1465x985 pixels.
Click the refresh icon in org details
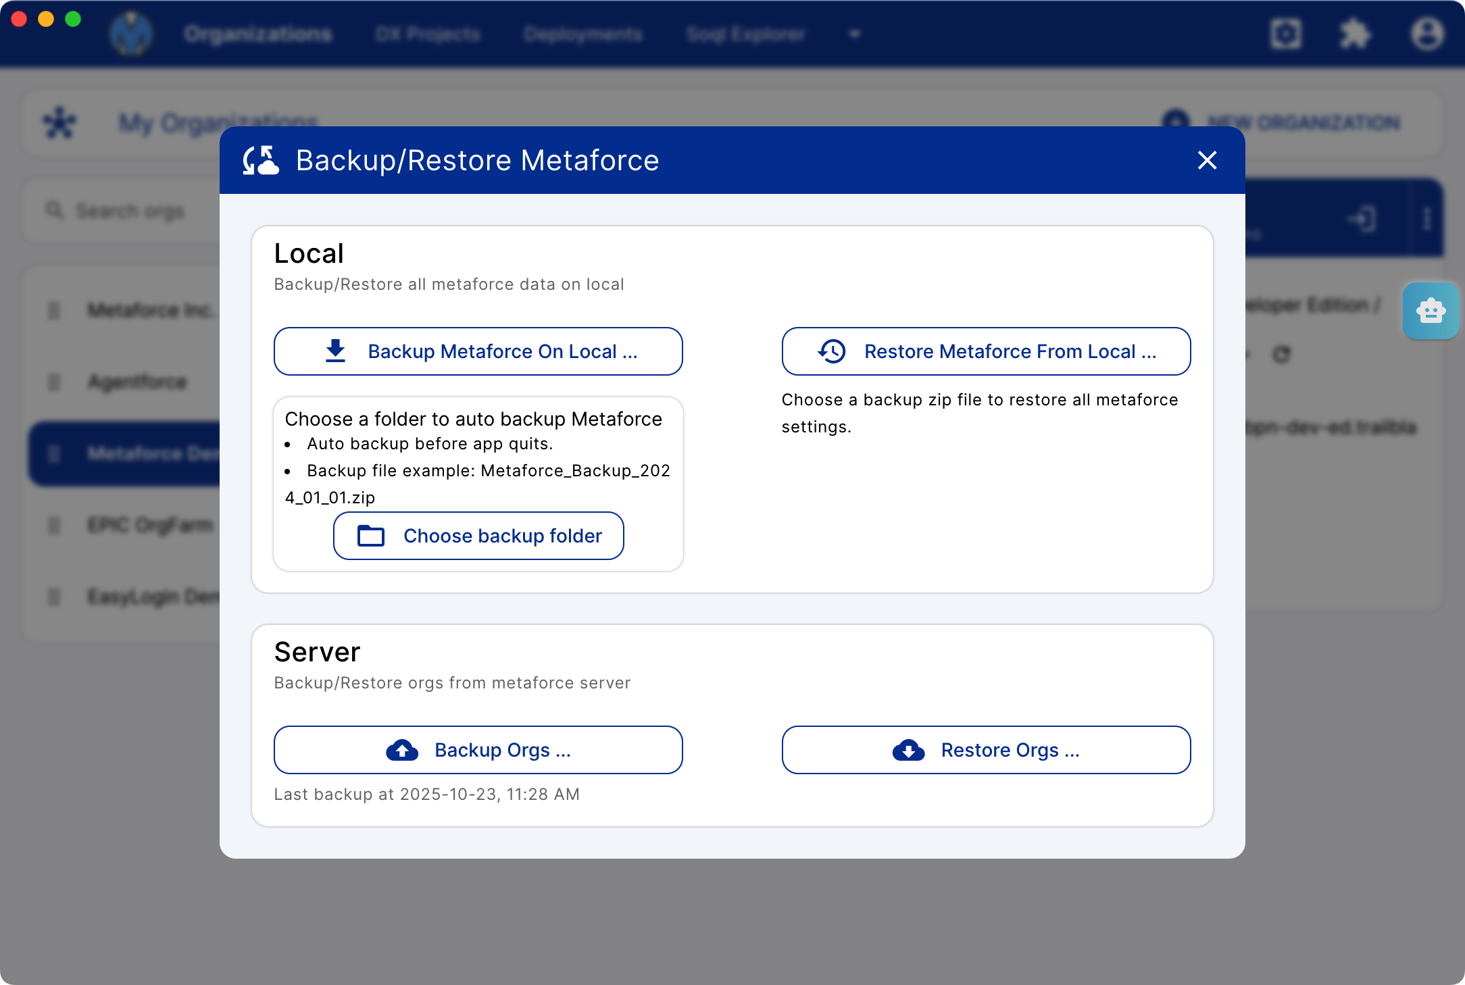click(x=1281, y=354)
